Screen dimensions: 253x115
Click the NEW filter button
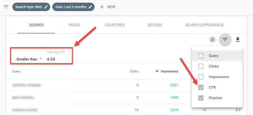click(x=108, y=7)
